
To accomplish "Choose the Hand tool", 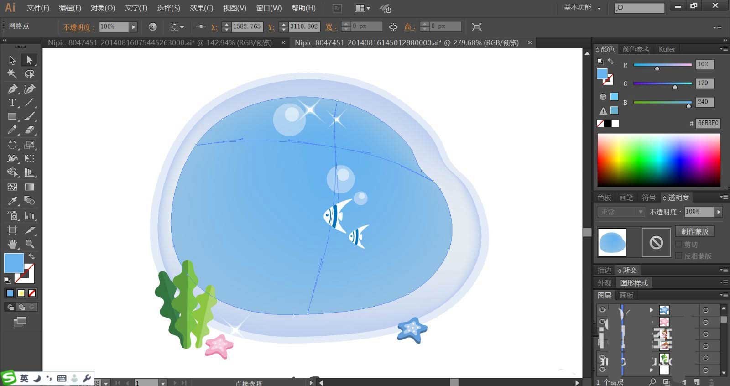I will coord(12,244).
